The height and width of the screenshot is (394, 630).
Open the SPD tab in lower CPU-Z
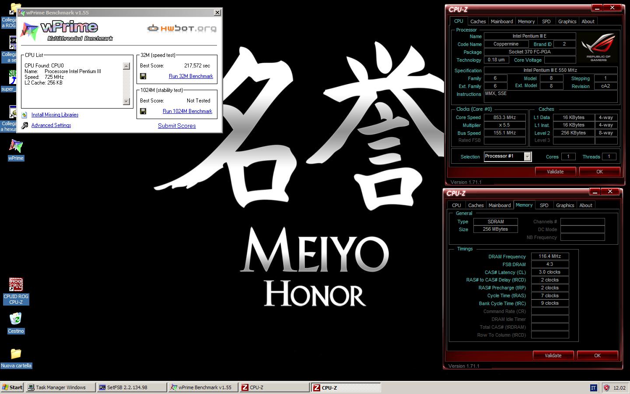pyautogui.click(x=544, y=205)
